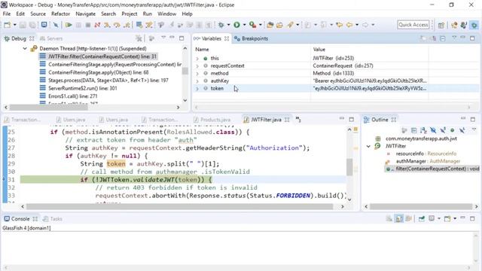Viewport: 482px width, 271px height.
Task: Toggle Show Logical Structure in Variables view
Action: pyautogui.click(x=433, y=38)
